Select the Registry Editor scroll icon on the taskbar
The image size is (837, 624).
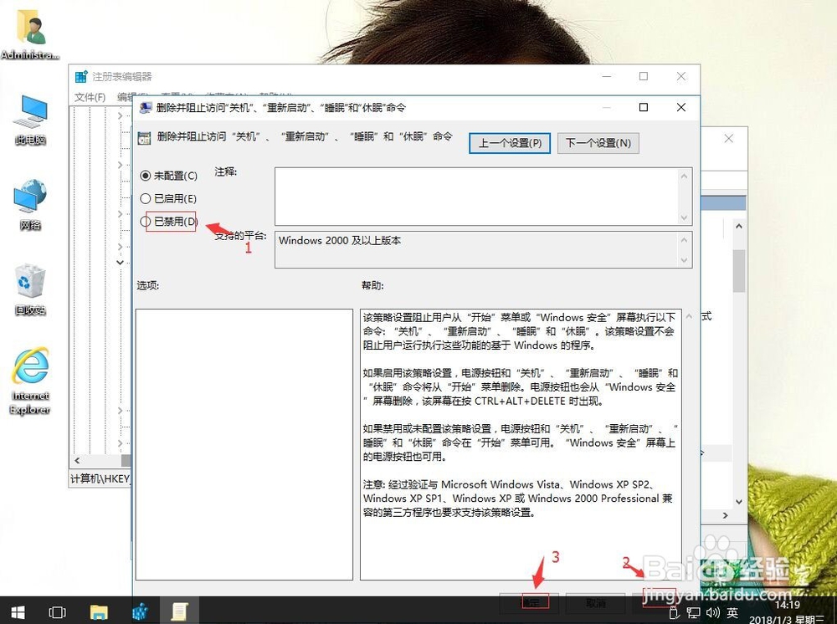click(x=180, y=611)
